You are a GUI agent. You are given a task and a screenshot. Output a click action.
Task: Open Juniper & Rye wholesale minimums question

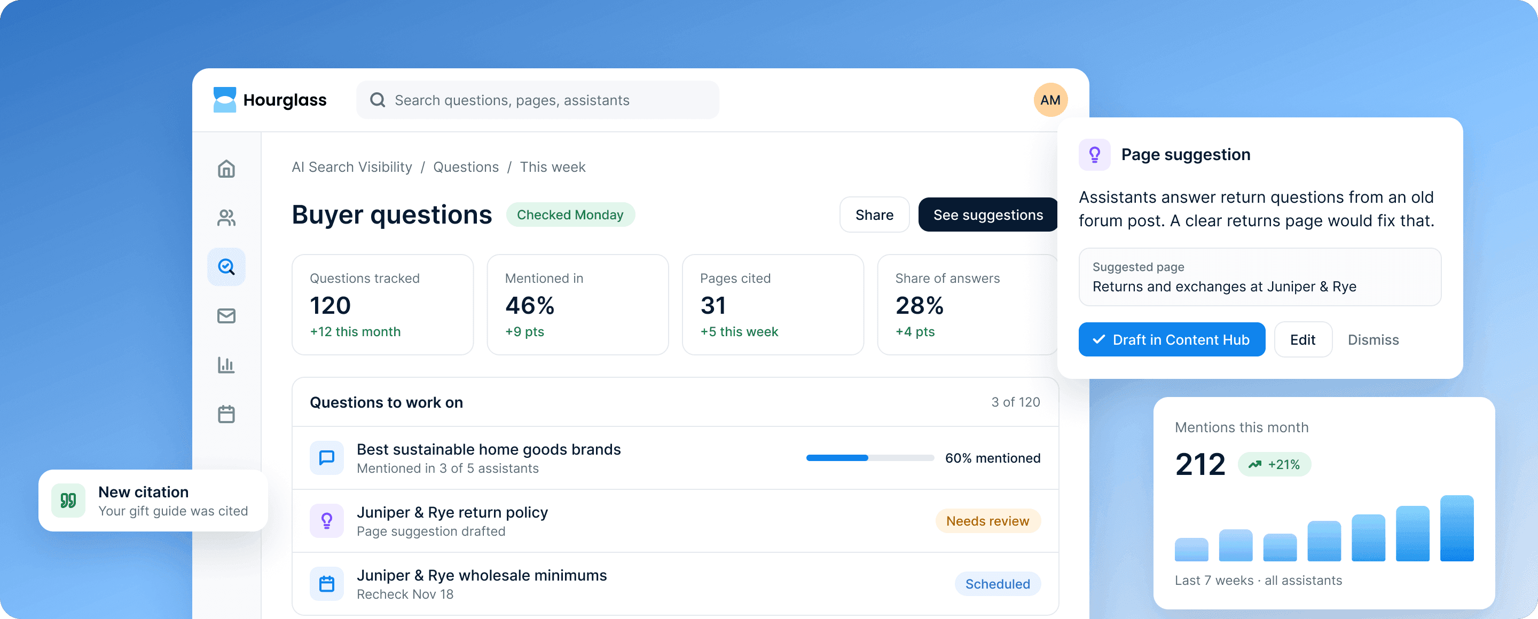[x=674, y=584]
